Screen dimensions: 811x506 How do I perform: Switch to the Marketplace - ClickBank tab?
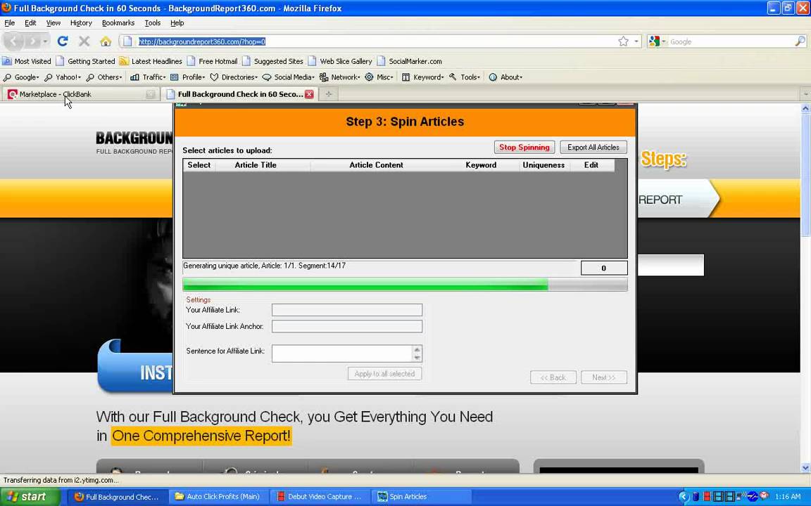coord(80,94)
